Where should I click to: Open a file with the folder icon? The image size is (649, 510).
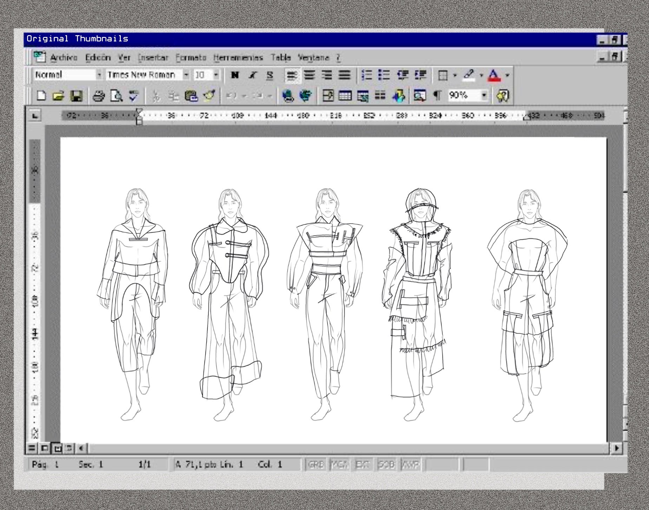[x=58, y=96]
